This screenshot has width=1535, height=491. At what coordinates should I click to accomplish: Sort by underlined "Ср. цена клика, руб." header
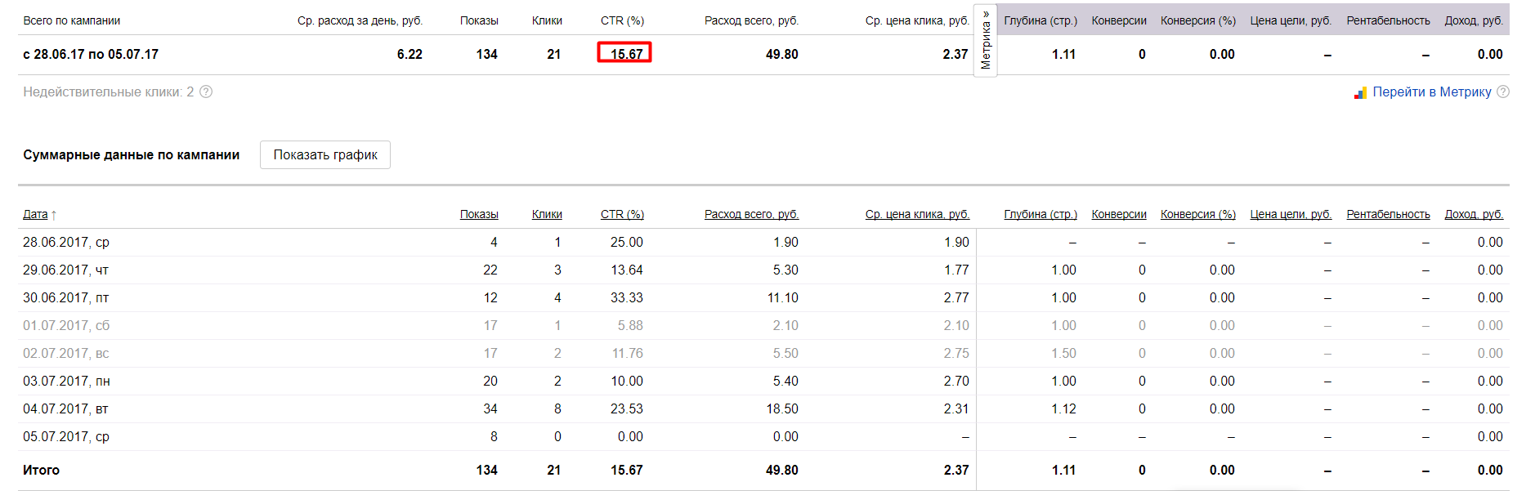(917, 214)
